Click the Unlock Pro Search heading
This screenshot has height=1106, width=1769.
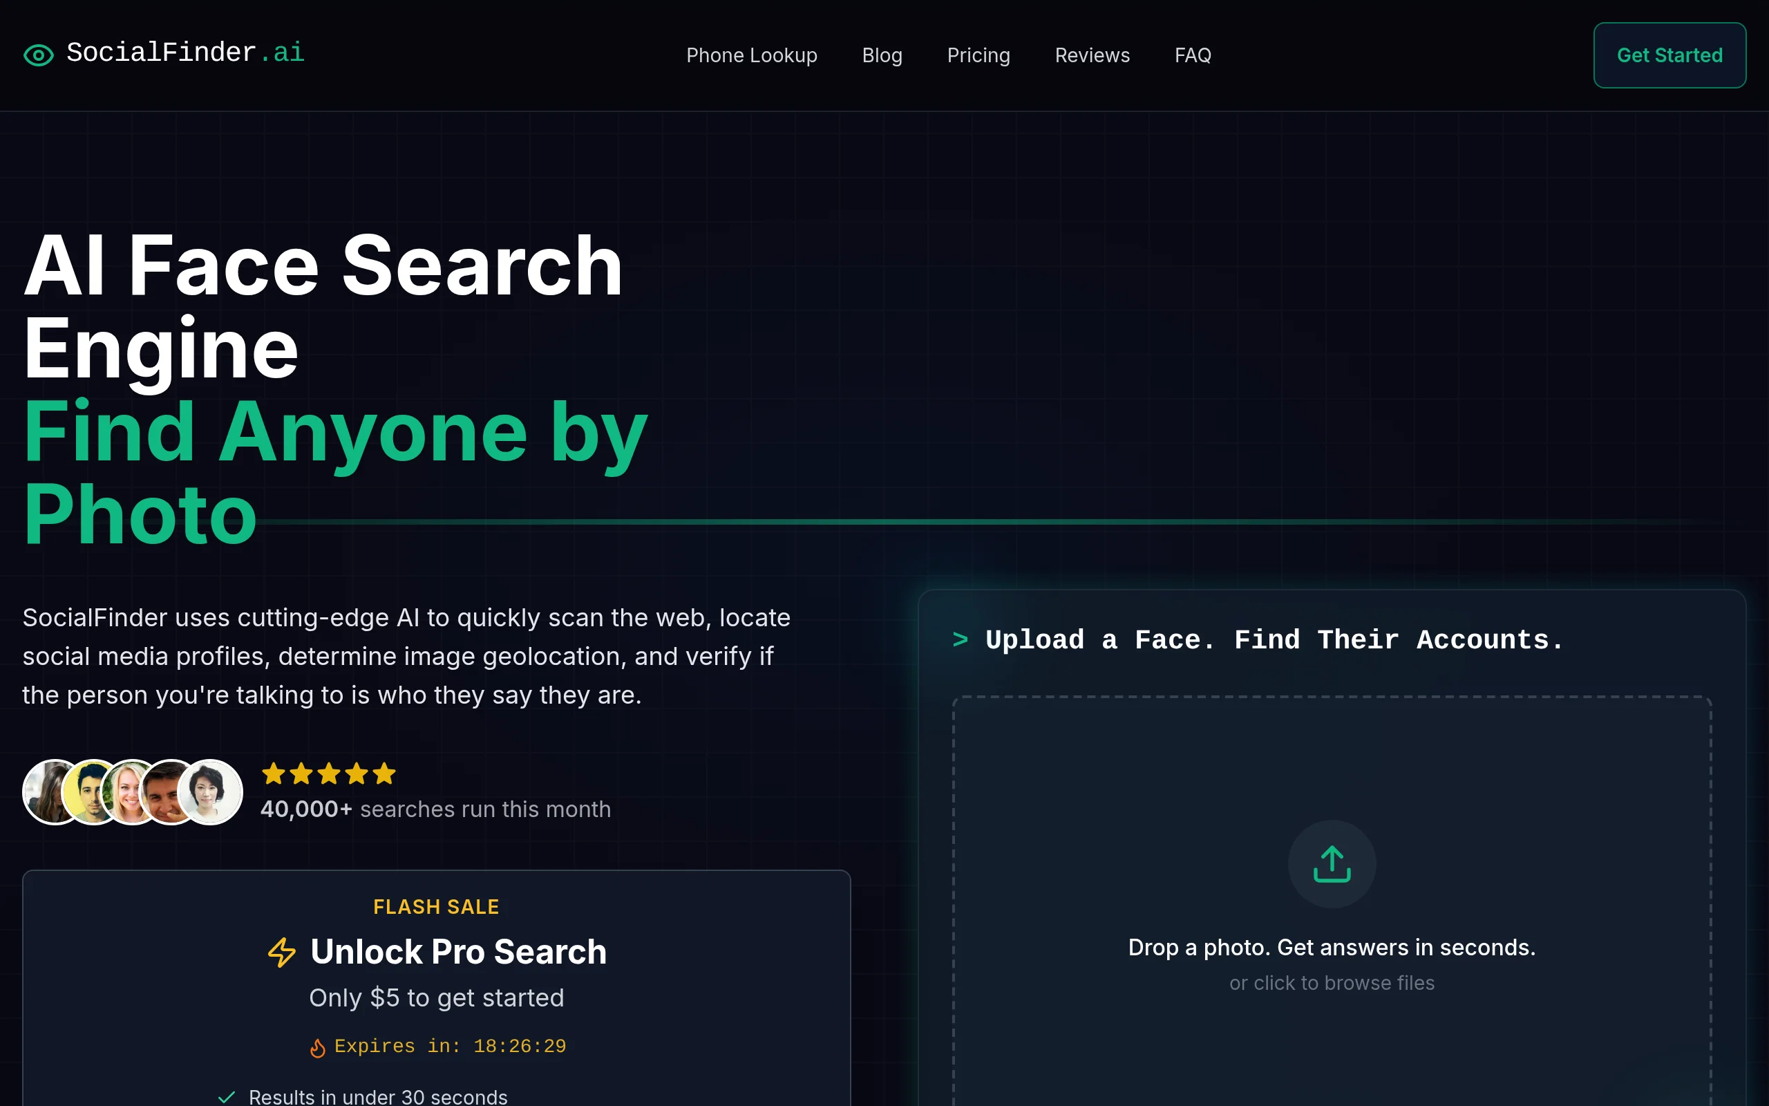(458, 952)
